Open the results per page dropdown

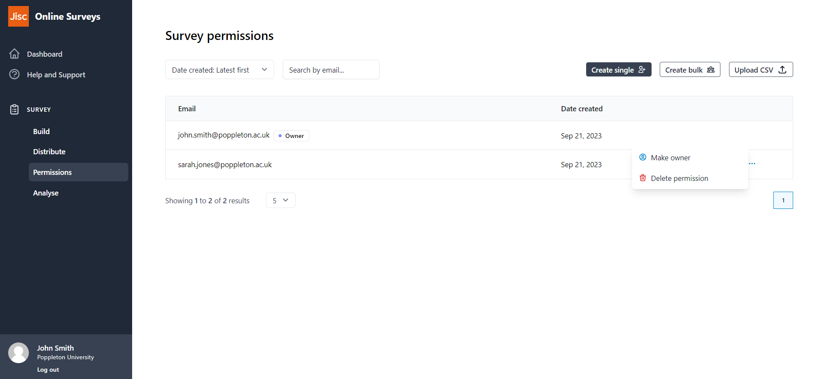click(x=281, y=200)
